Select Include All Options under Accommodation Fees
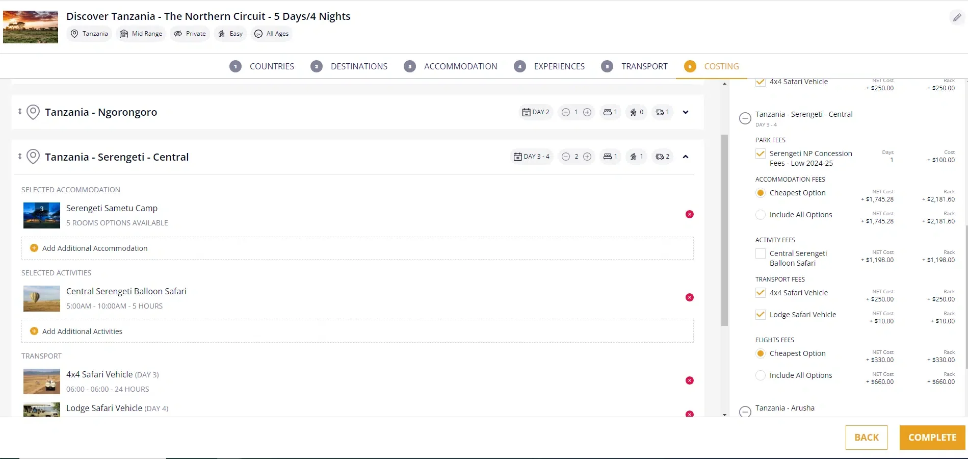This screenshot has width=968, height=459. pyautogui.click(x=760, y=215)
